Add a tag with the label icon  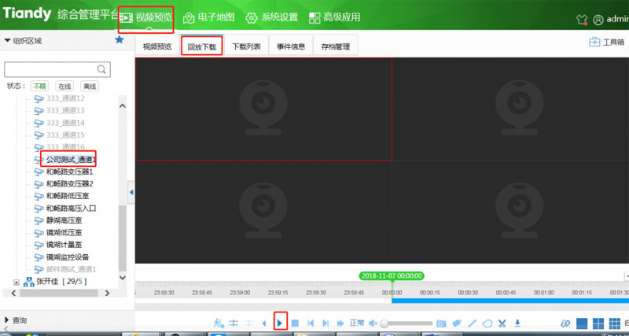[x=457, y=323]
